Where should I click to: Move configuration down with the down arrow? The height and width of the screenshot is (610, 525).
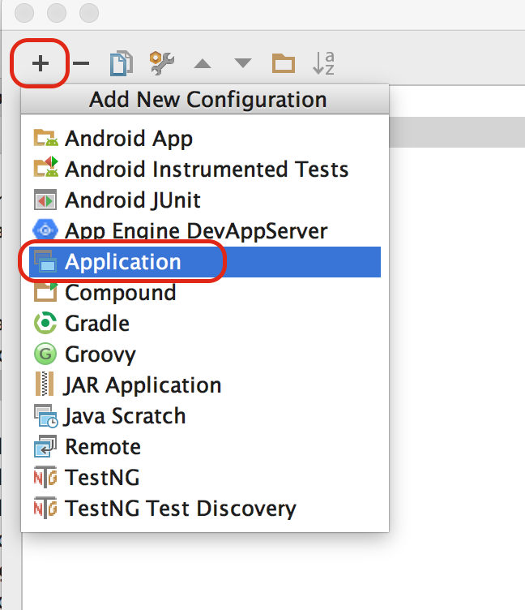243,63
